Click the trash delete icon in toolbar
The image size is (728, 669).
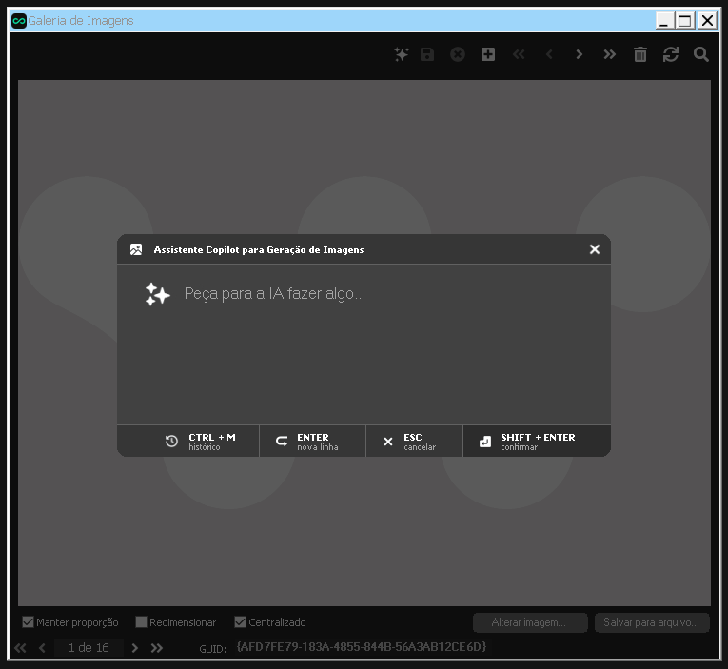(640, 55)
